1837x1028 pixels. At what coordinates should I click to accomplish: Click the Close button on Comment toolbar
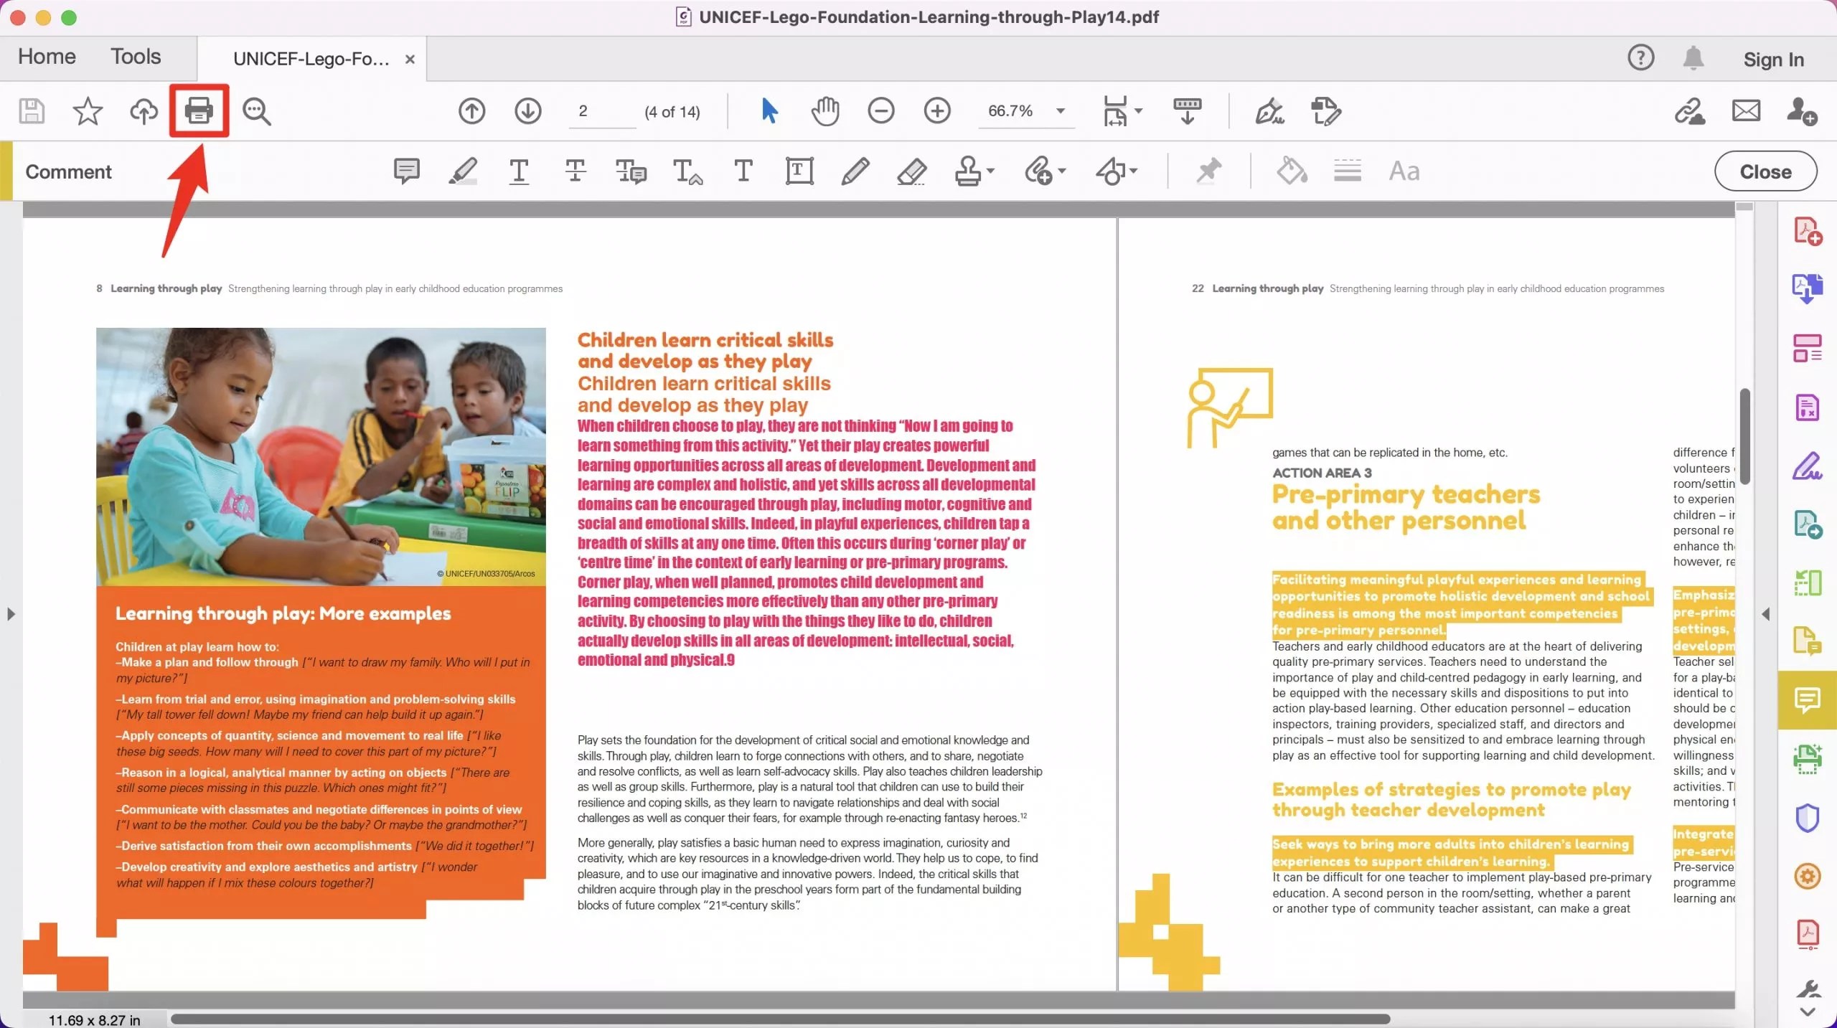[1765, 171]
